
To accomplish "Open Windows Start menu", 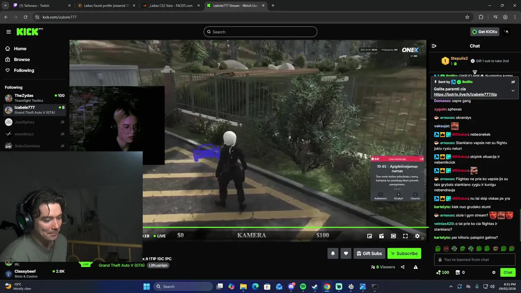I will point(147,286).
